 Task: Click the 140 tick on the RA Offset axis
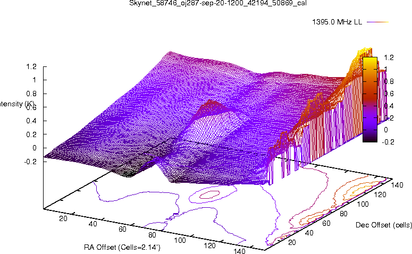coord(239,251)
